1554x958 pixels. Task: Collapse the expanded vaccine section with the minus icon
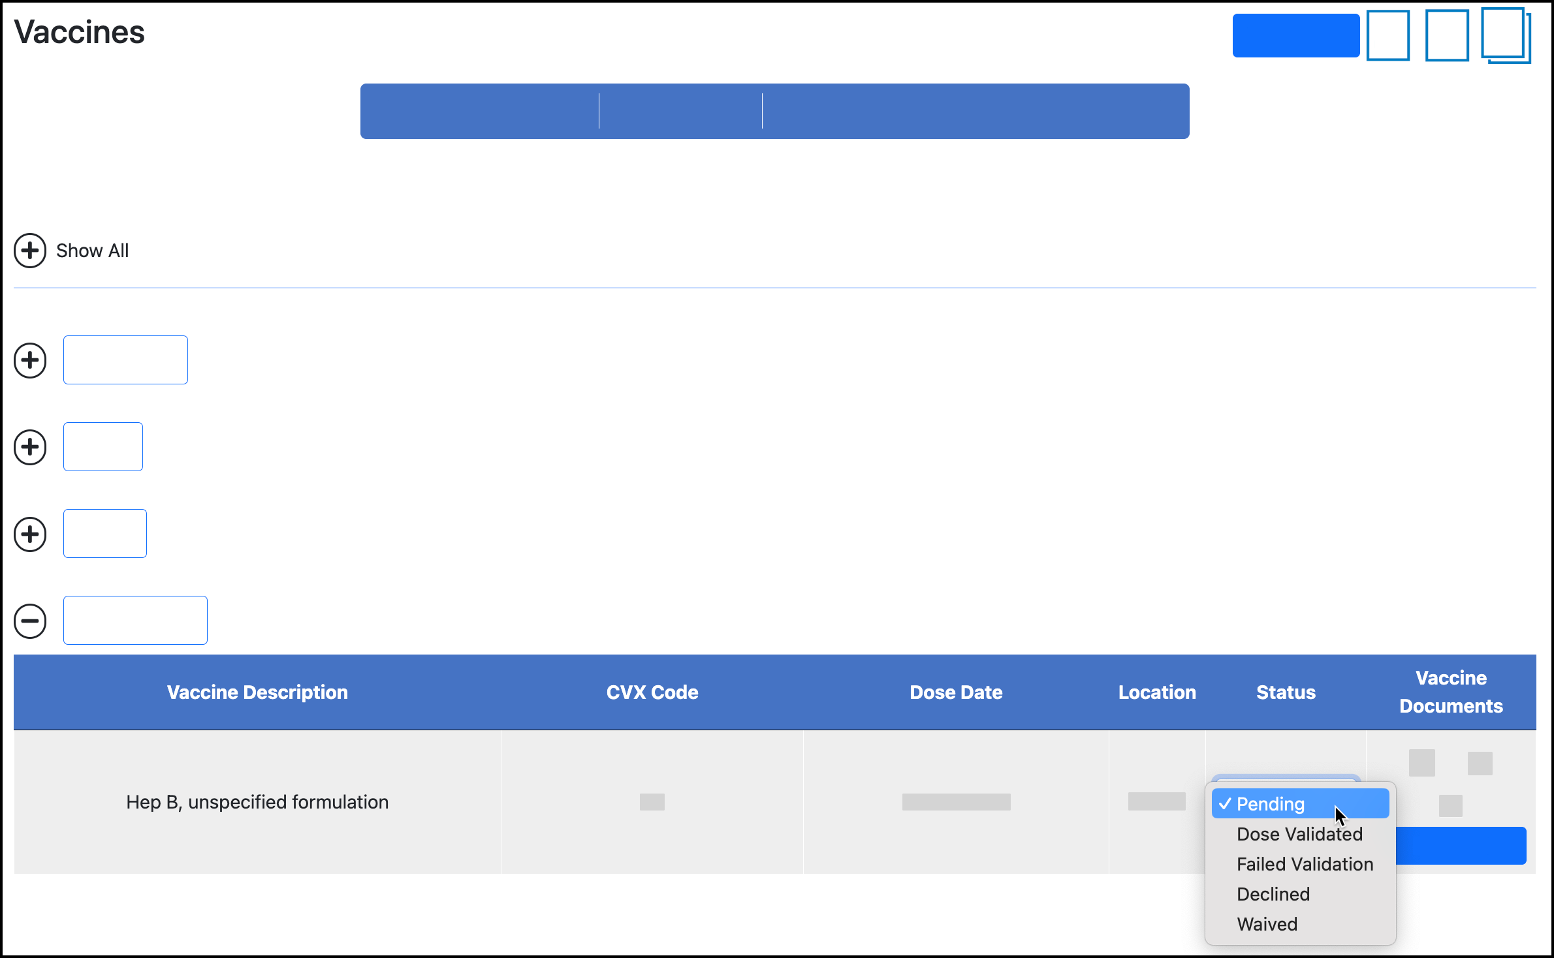[29, 621]
